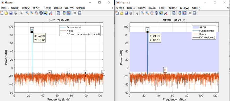Open 编辑(E) menu in Figure 1
This screenshot has width=230, height=101.
click(15, 8)
